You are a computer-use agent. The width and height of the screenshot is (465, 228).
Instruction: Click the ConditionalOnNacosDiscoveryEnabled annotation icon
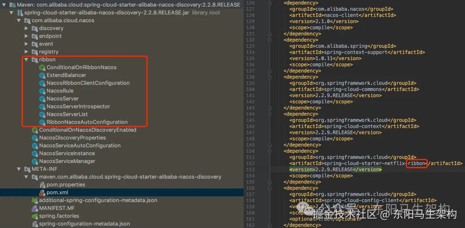click(35, 130)
